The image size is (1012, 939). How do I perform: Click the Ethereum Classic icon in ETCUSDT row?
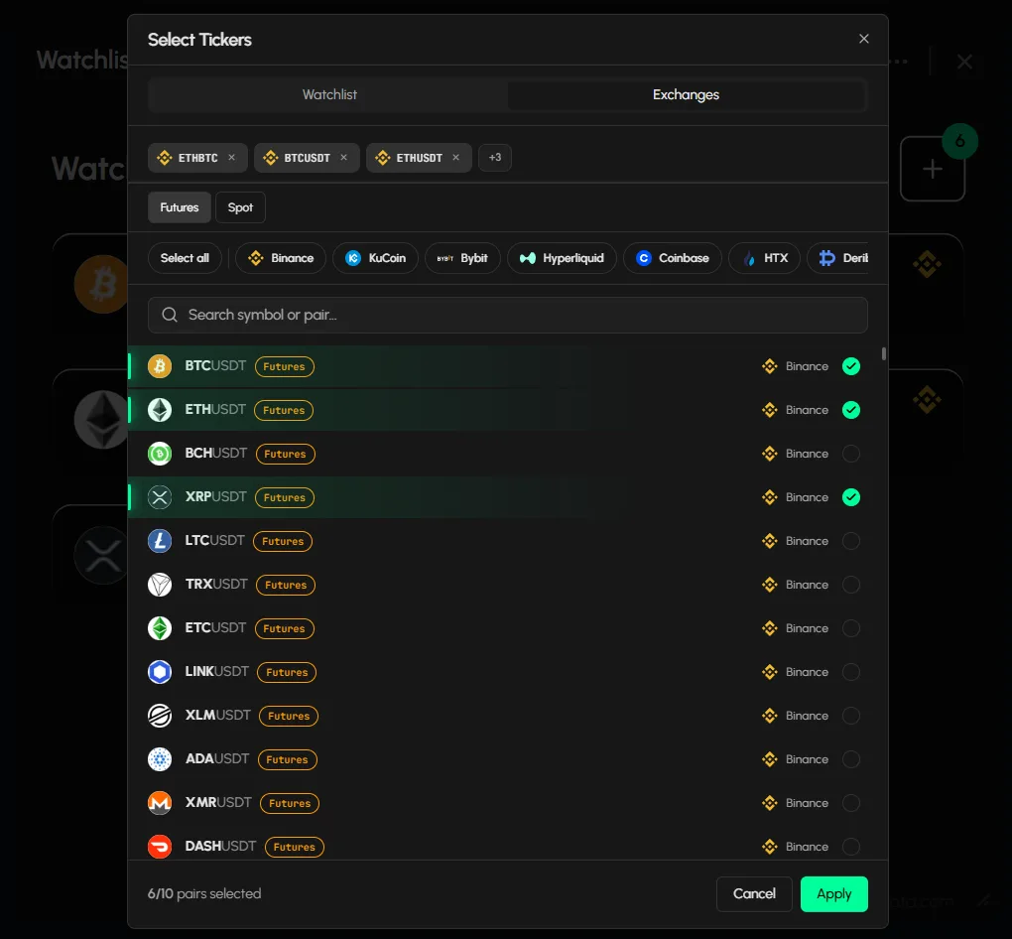coord(160,628)
